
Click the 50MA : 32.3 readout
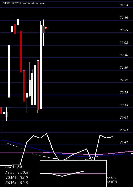(x=16, y=183)
